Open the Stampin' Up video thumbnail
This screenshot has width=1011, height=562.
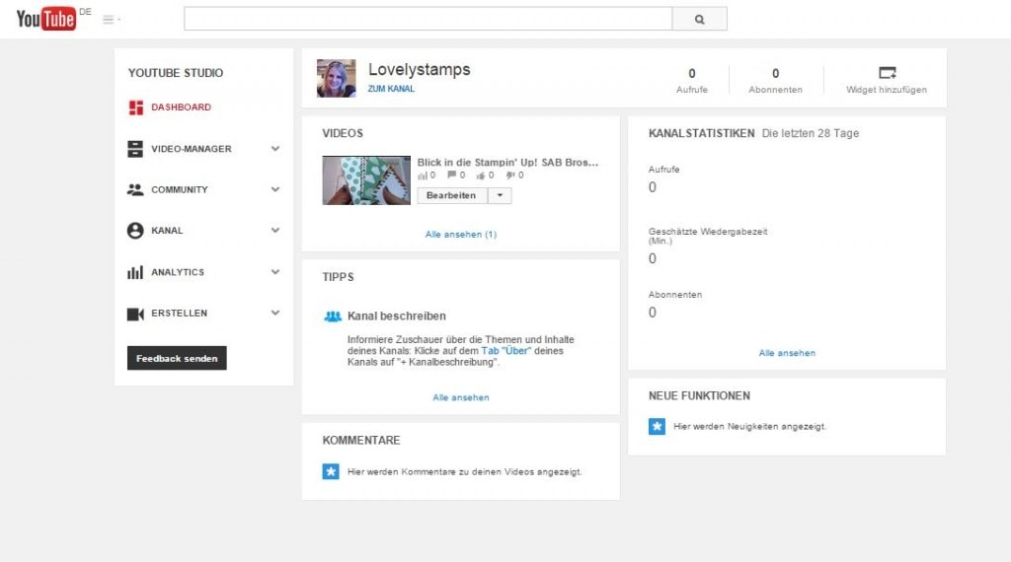click(x=366, y=180)
